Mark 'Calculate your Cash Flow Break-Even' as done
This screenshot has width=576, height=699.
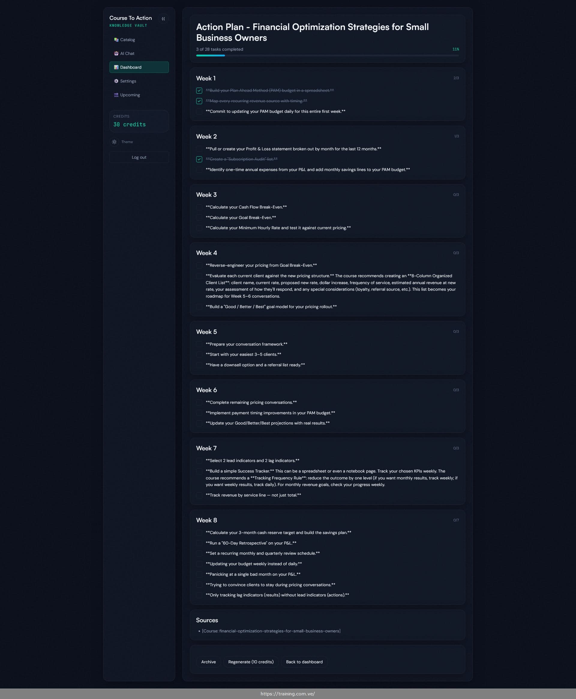click(199, 207)
